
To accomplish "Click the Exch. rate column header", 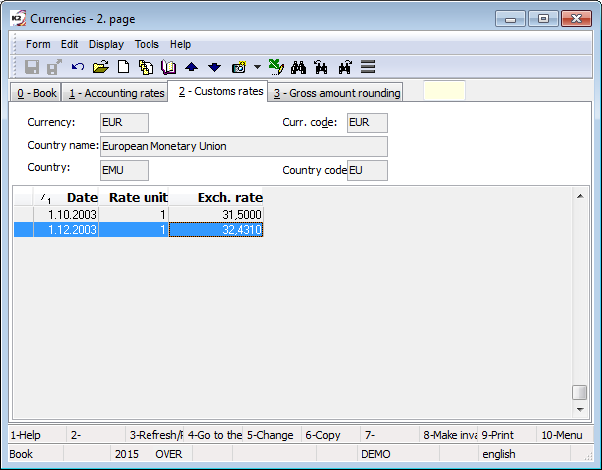I will 216,197.
